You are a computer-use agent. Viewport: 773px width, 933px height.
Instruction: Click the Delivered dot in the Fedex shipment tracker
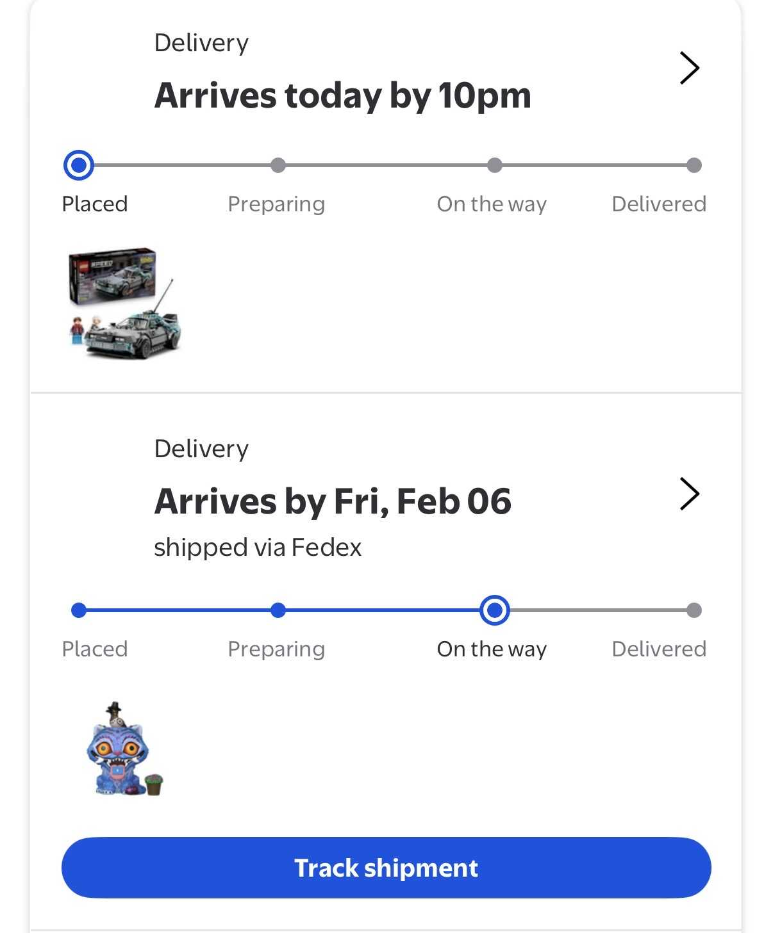[x=694, y=610]
